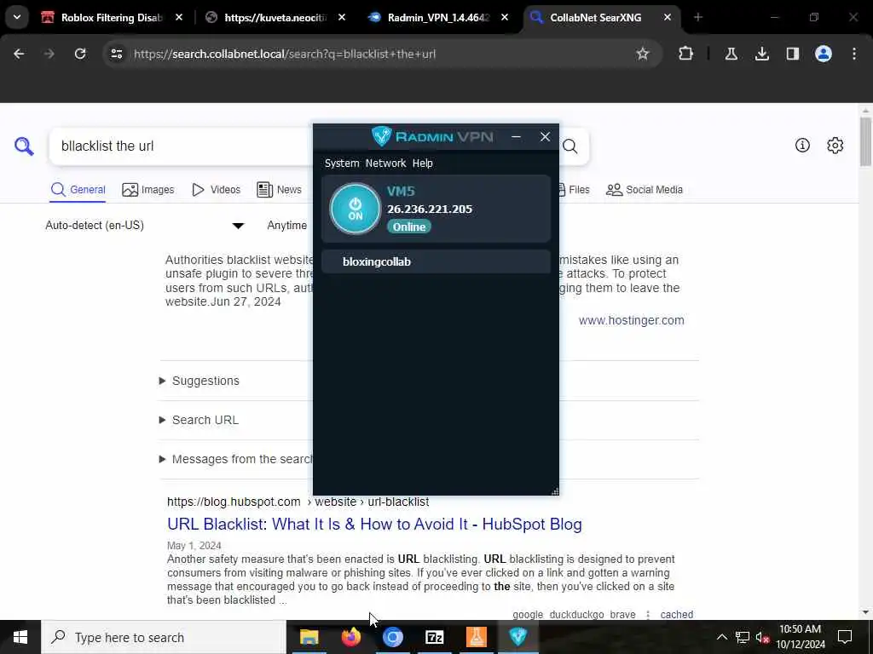The width and height of the screenshot is (873, 654).
Task: Open Chrome Labs flask icon
Action: pyautogui.click(x=731, y=54)
